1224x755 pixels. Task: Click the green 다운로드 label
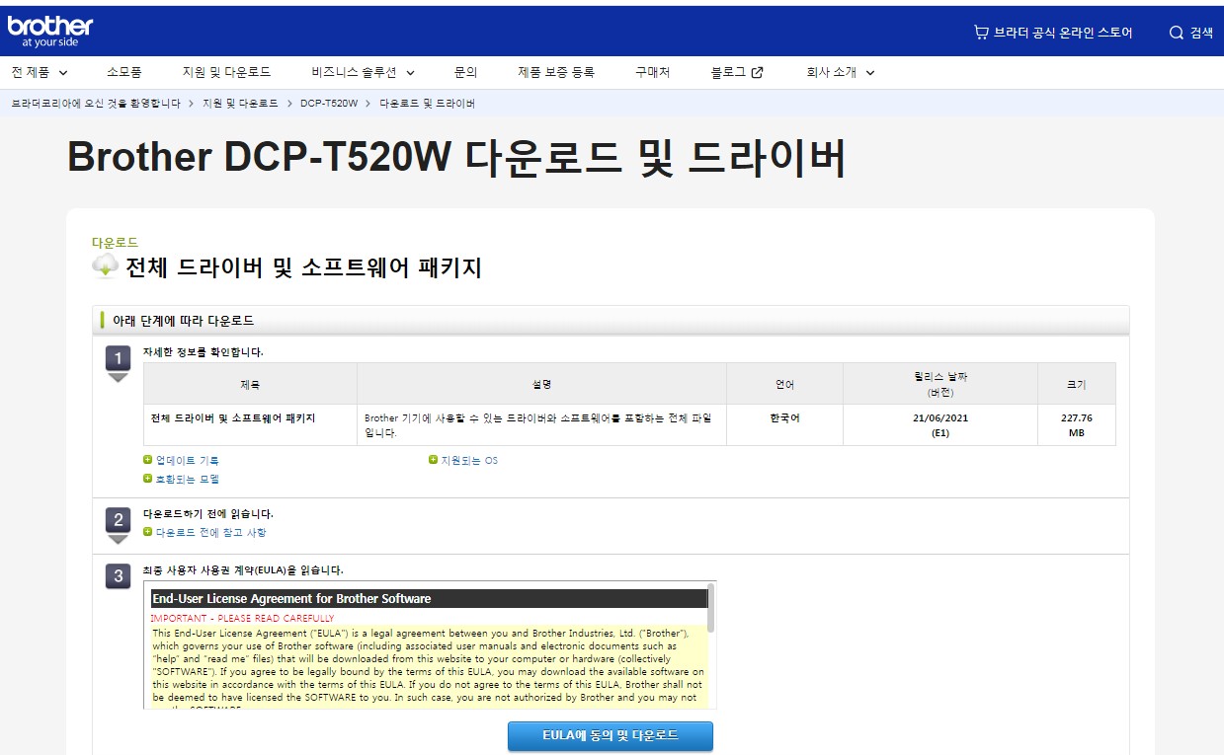(115, 242)
